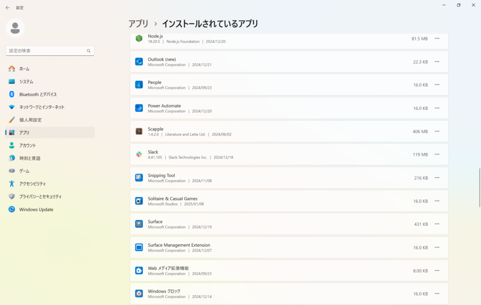Screen dimensions: 481x305
Task: Click the Web メディア拡張機能 size 8.00 KB
Action: click(x=420, y=271)
